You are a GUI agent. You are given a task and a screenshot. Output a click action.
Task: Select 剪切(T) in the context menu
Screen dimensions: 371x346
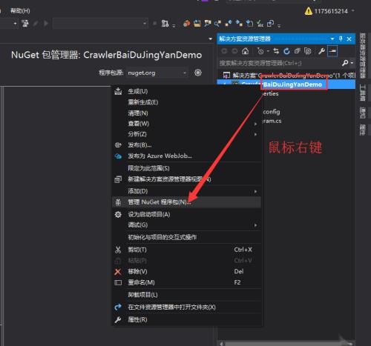(187, 250)
